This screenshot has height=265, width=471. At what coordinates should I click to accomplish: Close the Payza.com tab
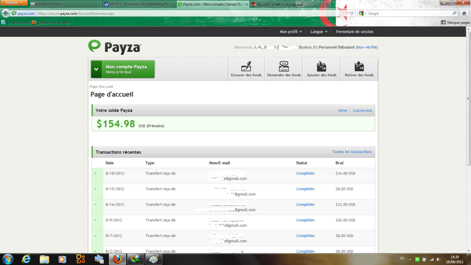click(247, 4)
